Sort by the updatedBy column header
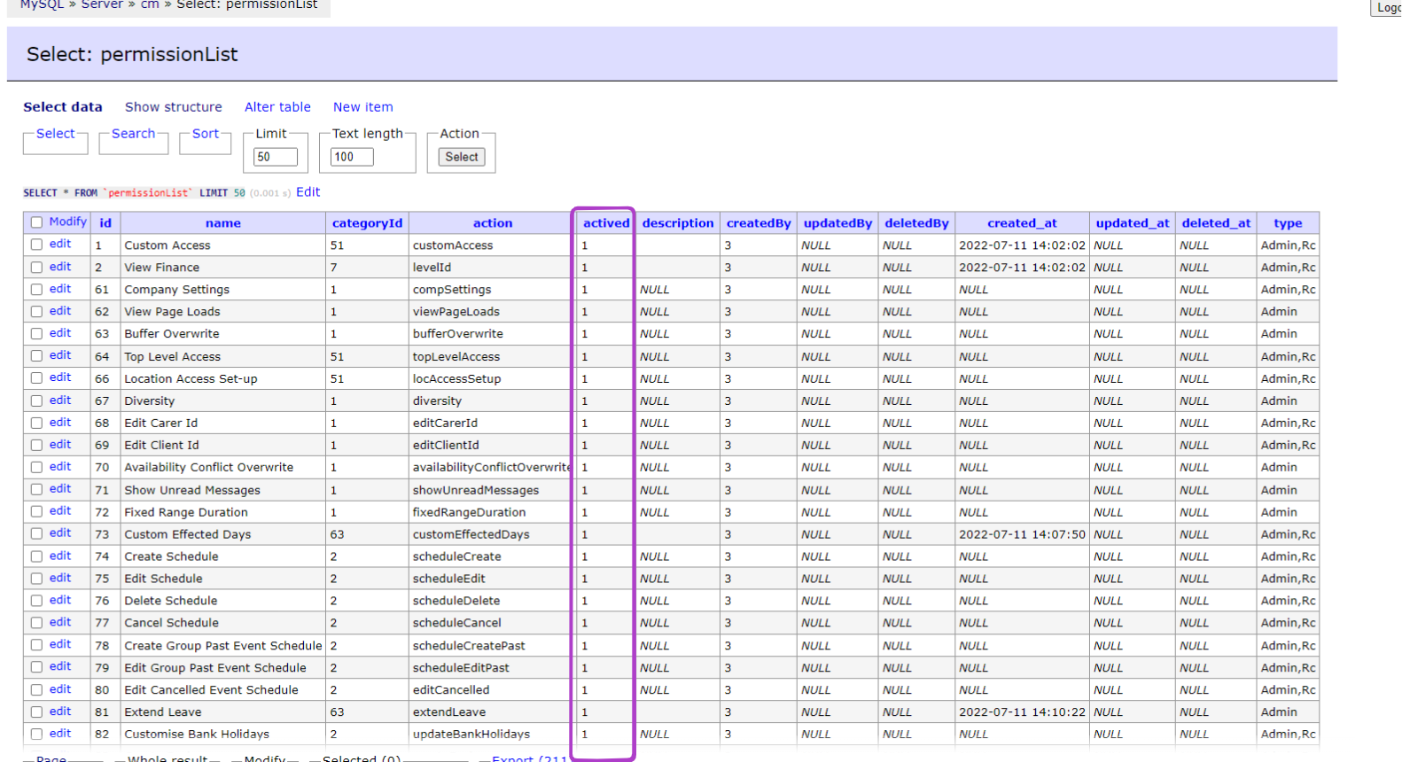1402x762 pixels. (837, 223)
